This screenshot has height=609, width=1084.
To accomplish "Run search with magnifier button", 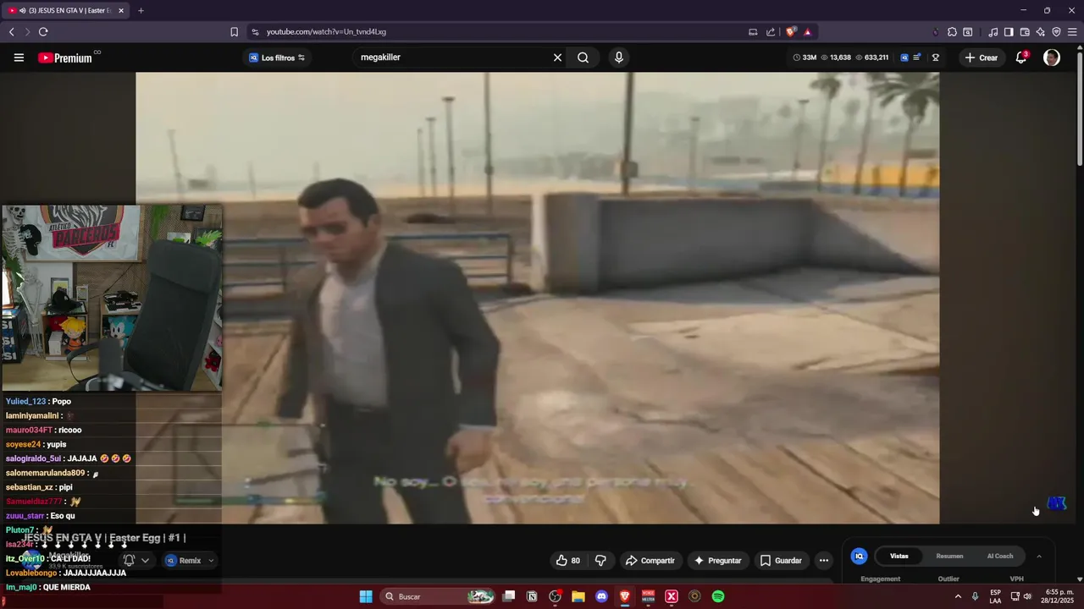I will coord(583,58).
